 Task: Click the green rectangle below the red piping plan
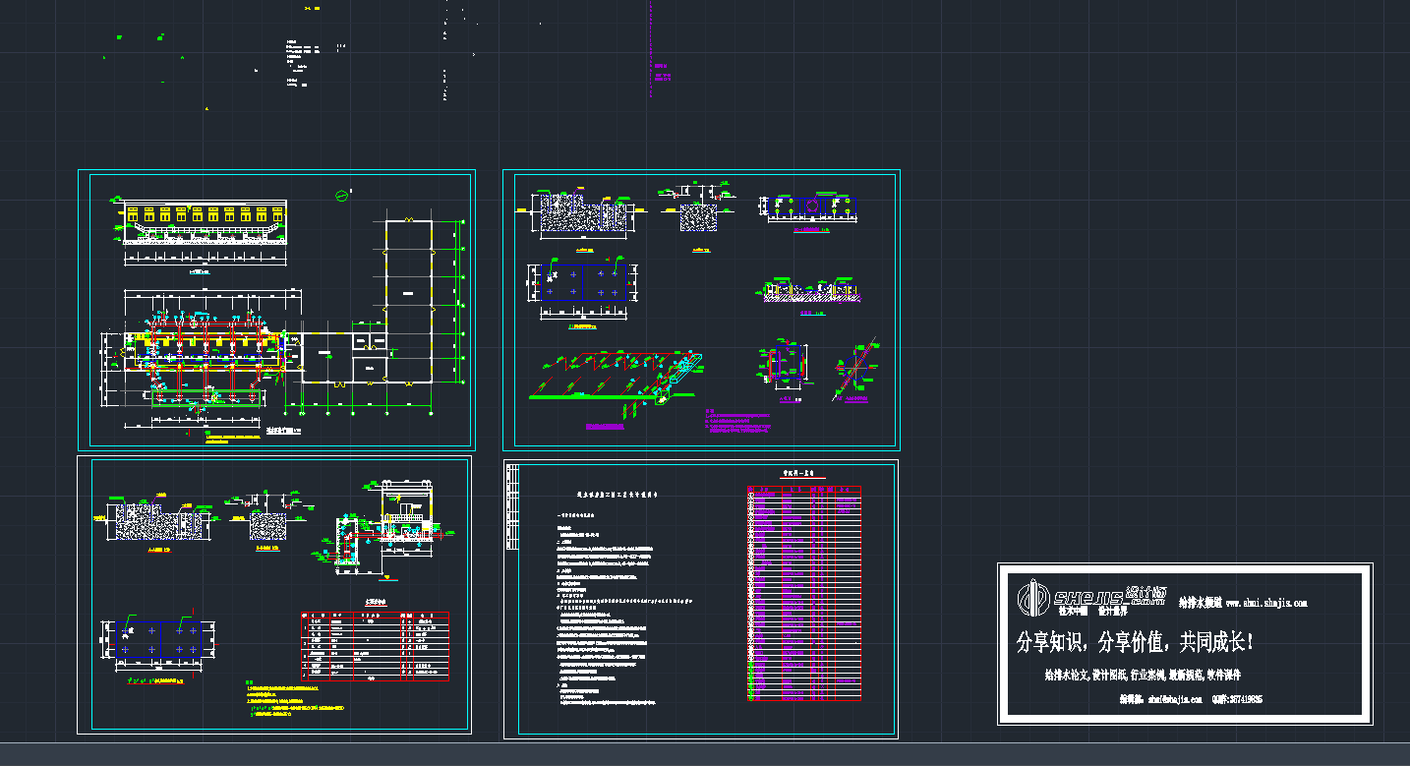click(206, 396)
